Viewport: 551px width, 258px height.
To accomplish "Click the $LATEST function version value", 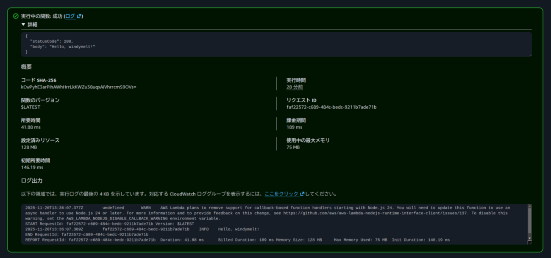I will click(31, 107).
